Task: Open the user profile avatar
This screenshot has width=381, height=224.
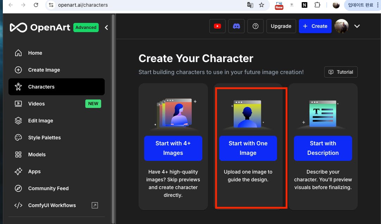Action: (342, 26)
